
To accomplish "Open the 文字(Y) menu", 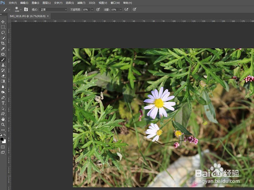I will 58,3.
